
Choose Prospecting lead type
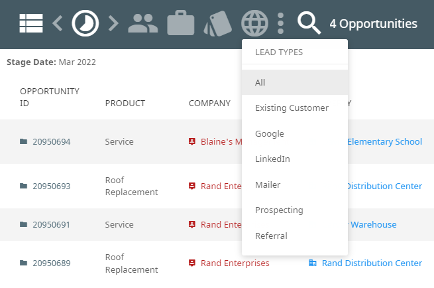click(x=295, y=210)
